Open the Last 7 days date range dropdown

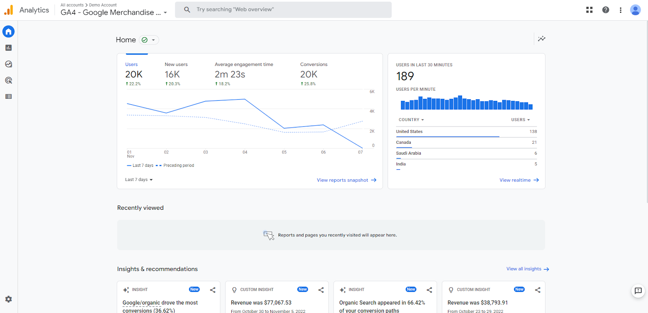(139, 180)
